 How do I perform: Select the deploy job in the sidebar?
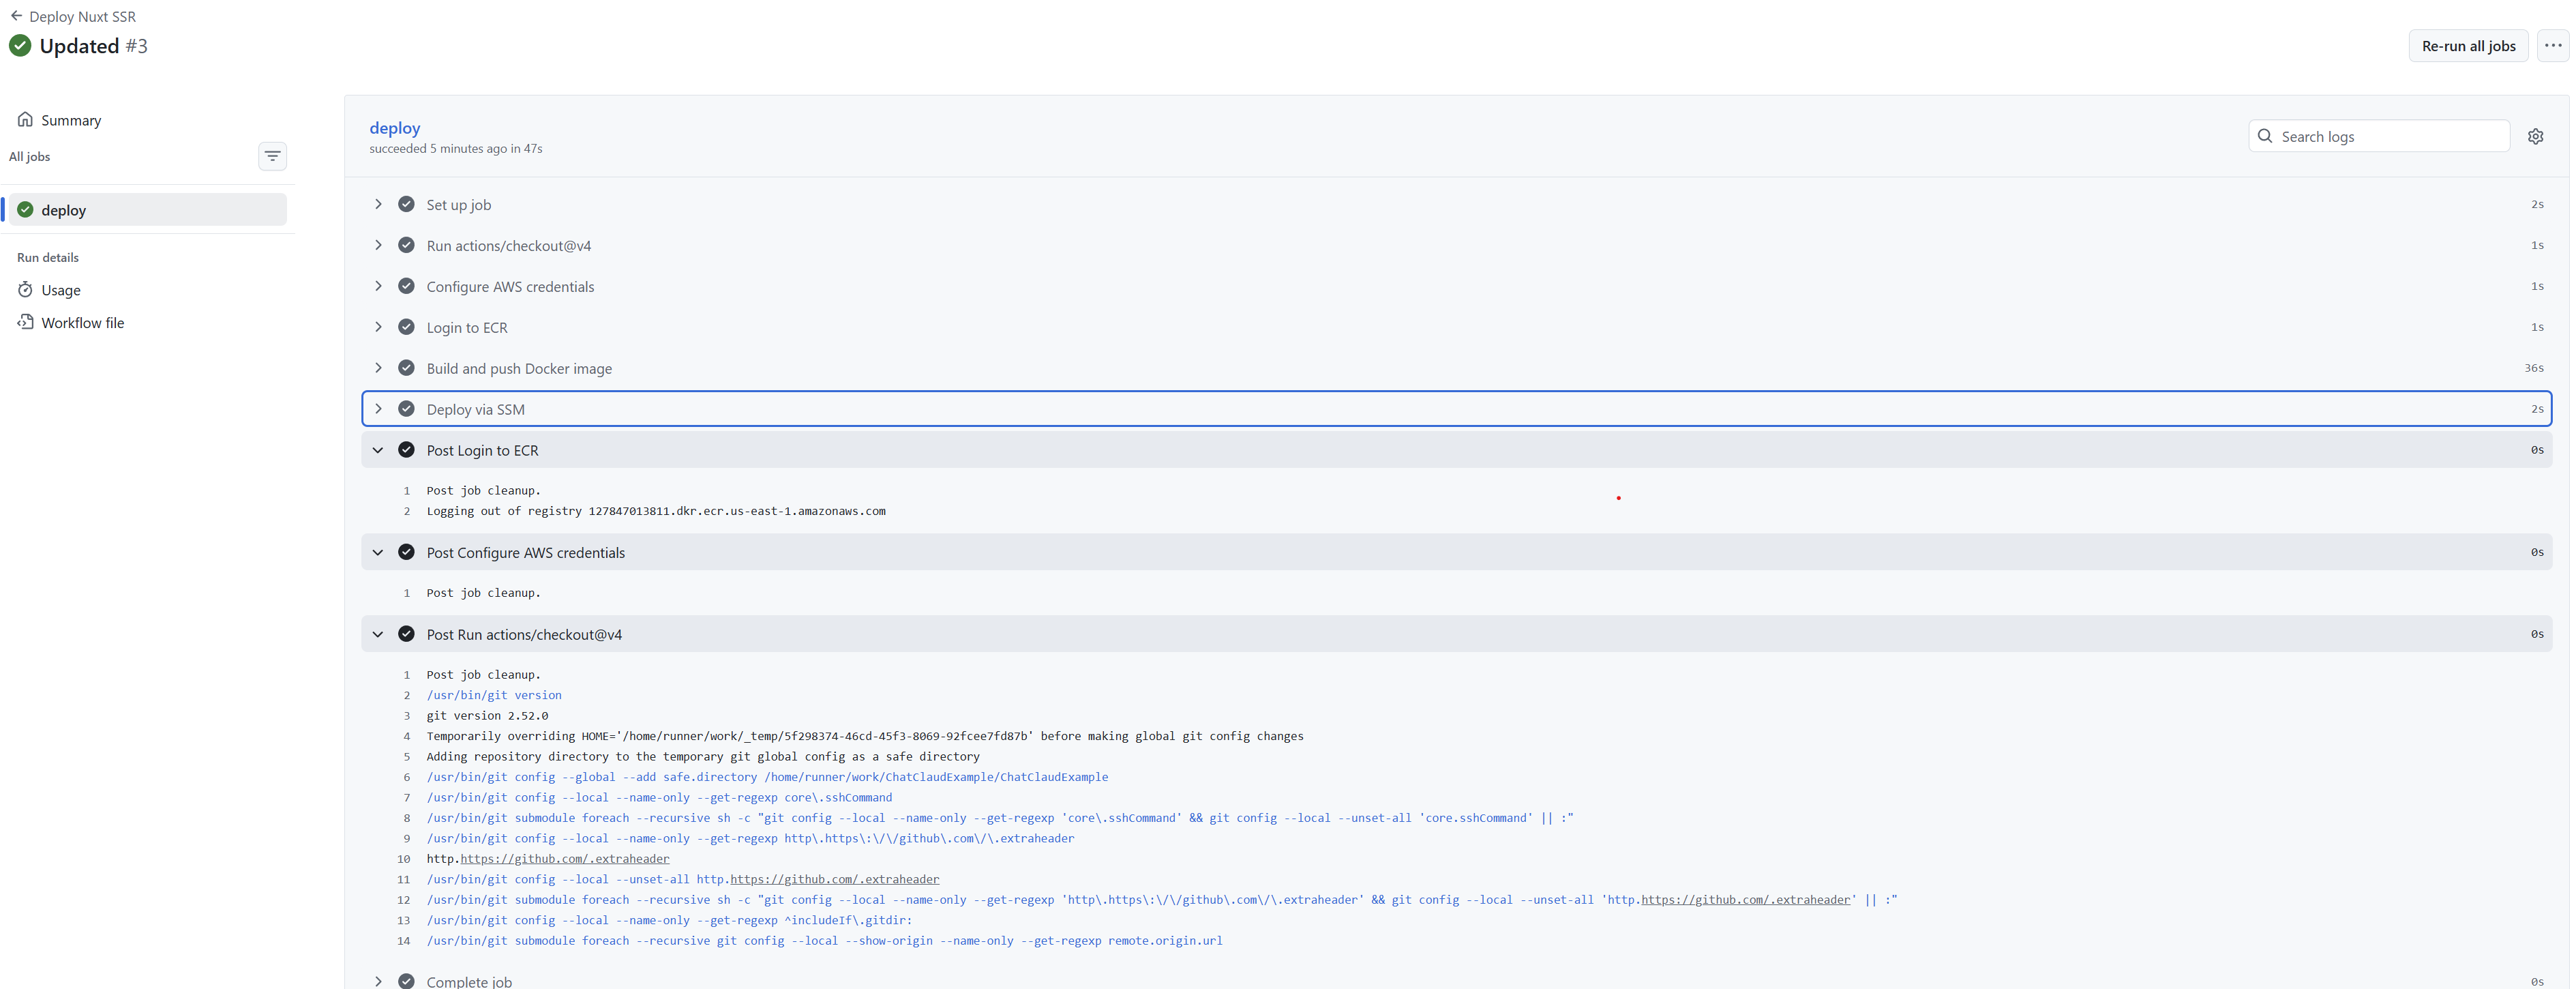(x=147, y=210)
